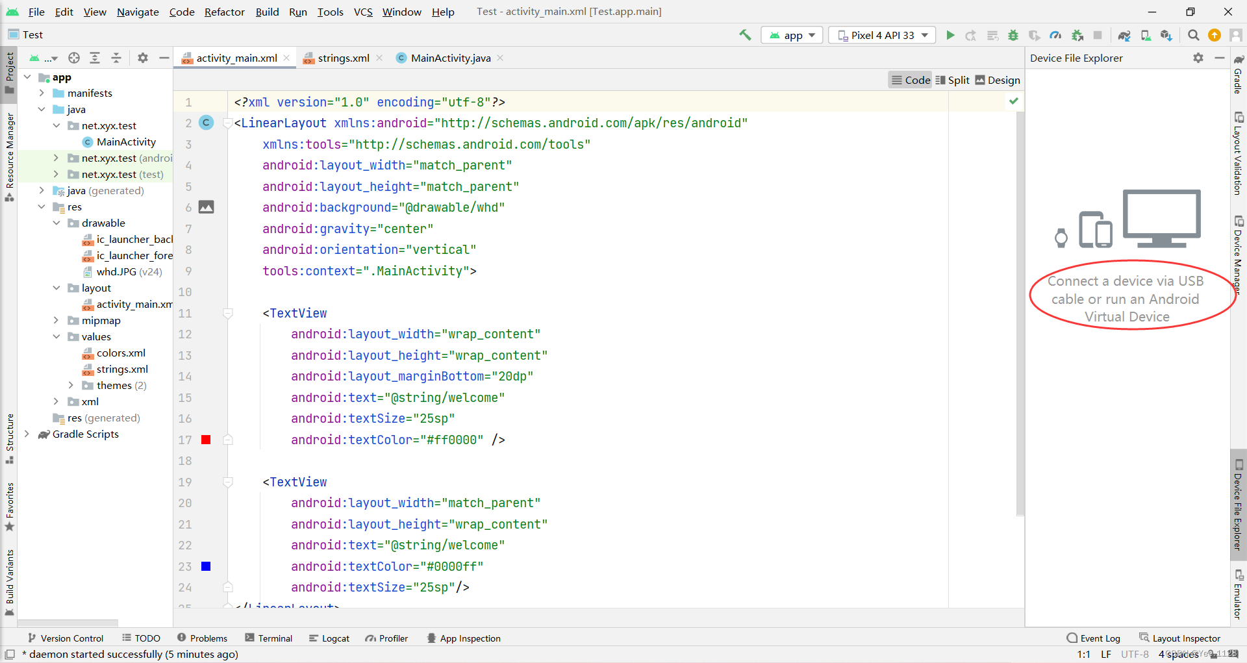Open the Terminal tool window

point(268,638)
